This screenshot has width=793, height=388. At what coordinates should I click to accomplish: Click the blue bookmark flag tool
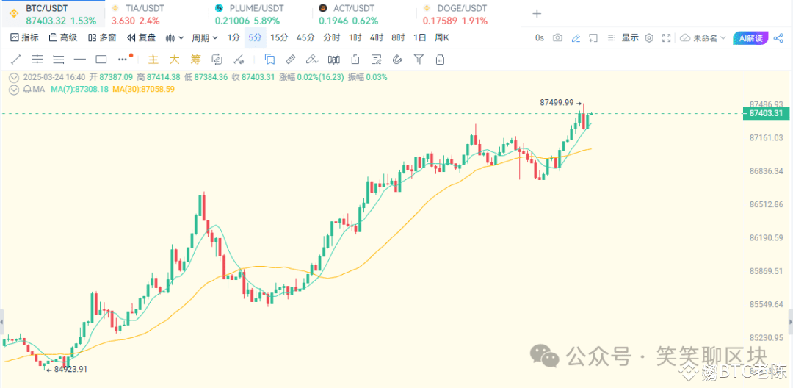click(269, 60)
